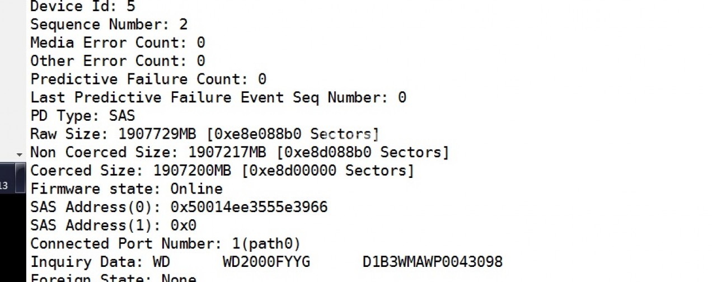Click the Connected Port Number line
The width and height of the screenshot is (712, 282).
coord(165,244)
